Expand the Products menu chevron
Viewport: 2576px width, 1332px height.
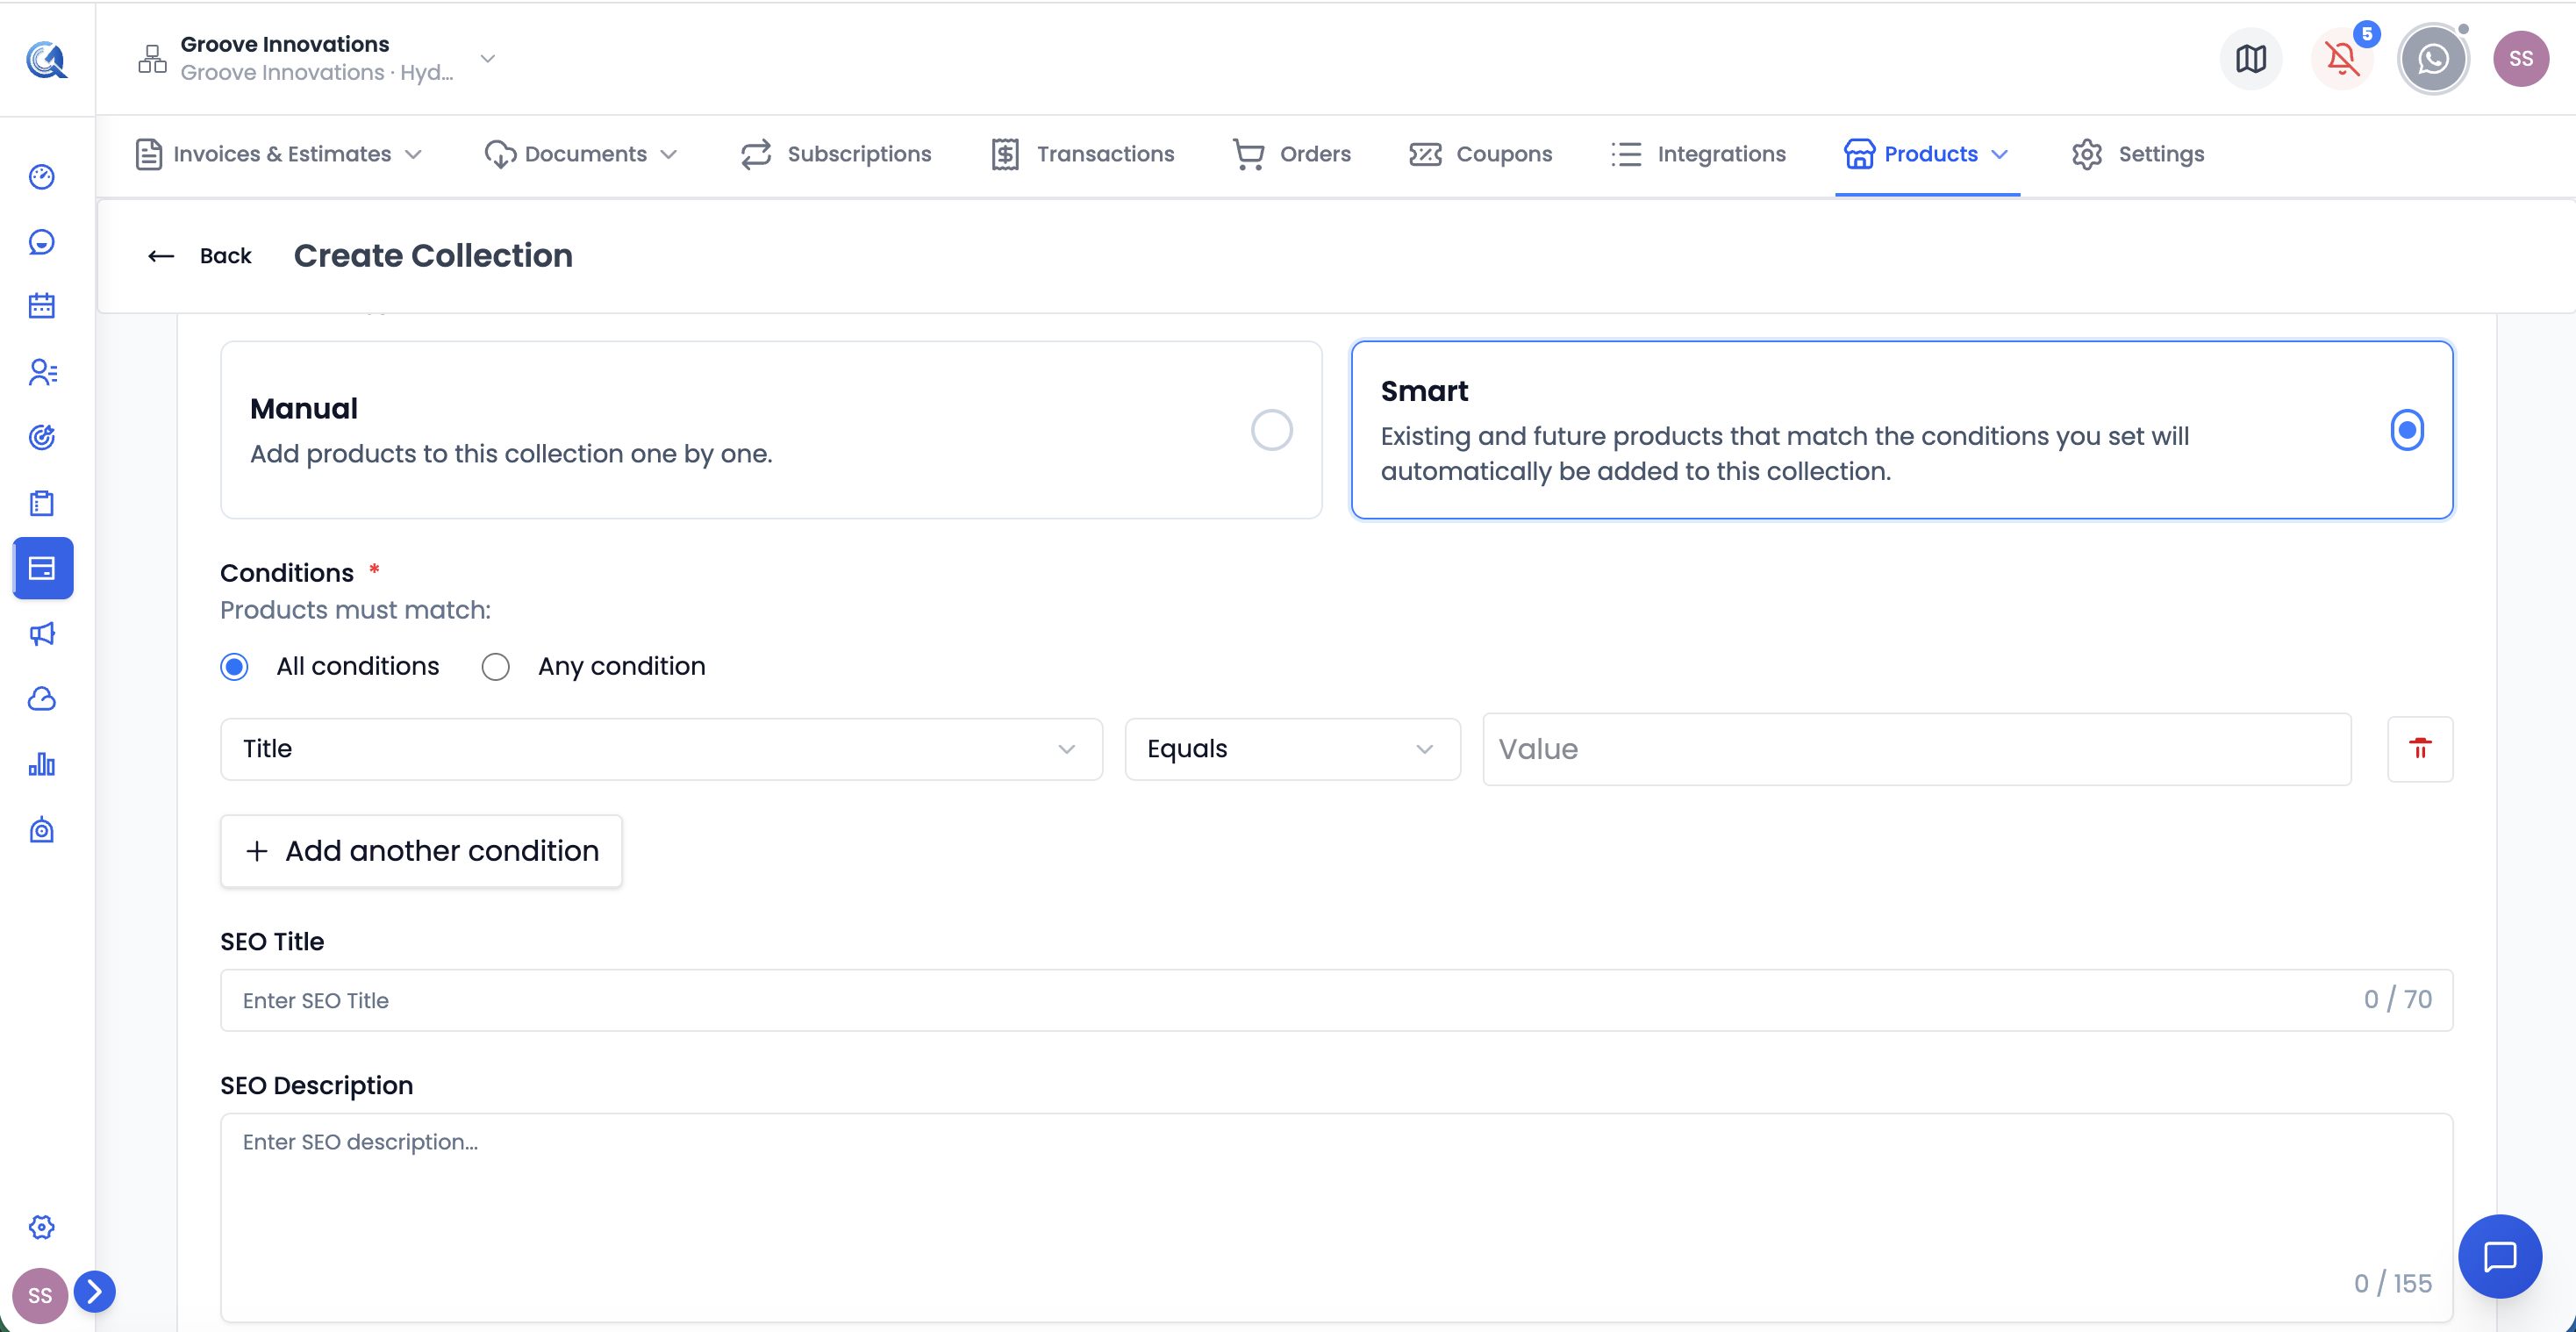[2000, 154]
